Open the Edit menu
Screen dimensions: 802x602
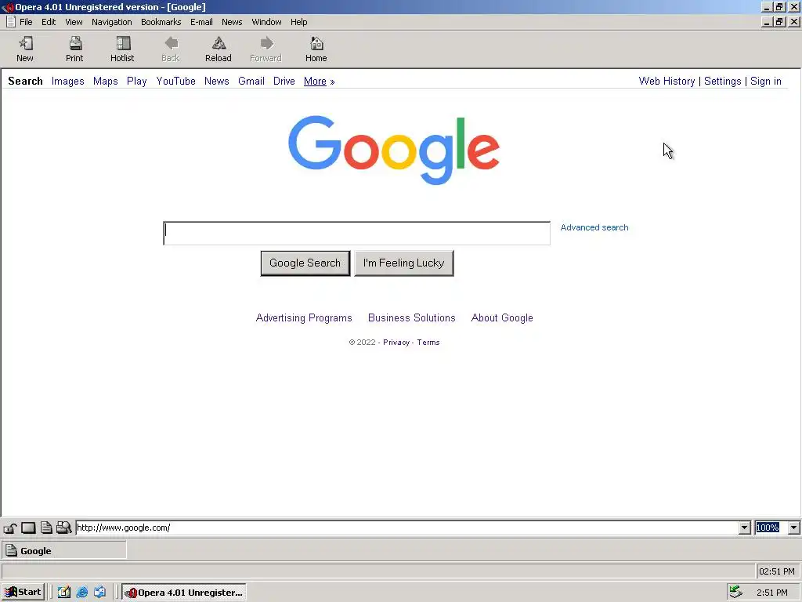(x=49, y=22)
